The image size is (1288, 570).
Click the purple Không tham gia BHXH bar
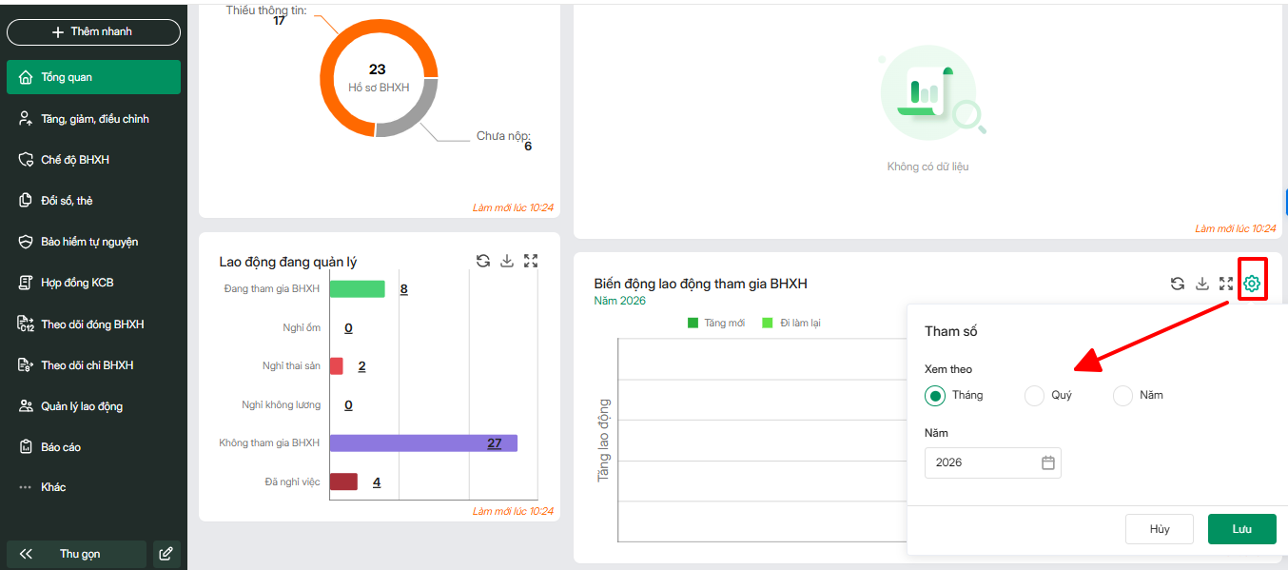point(422,443)
